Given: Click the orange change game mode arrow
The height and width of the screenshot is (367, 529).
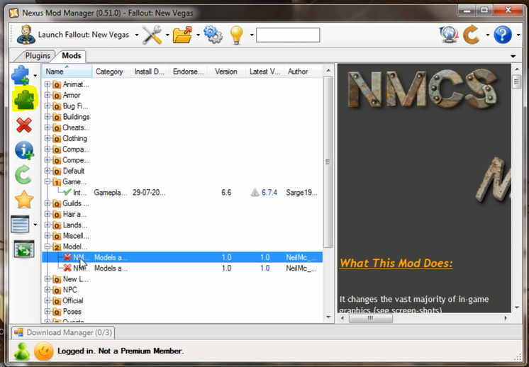Looking at the screenshot, I should click(472, 35).
